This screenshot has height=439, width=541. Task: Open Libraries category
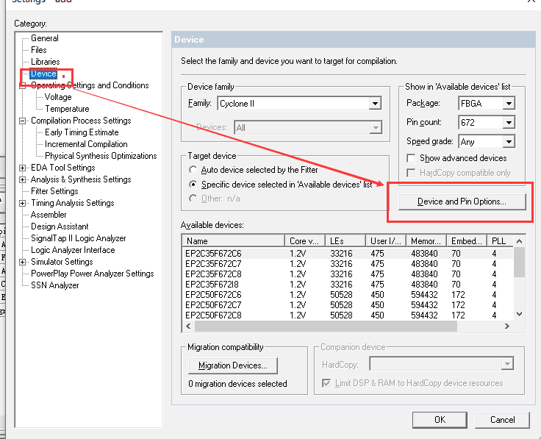(x=45, y=62)
